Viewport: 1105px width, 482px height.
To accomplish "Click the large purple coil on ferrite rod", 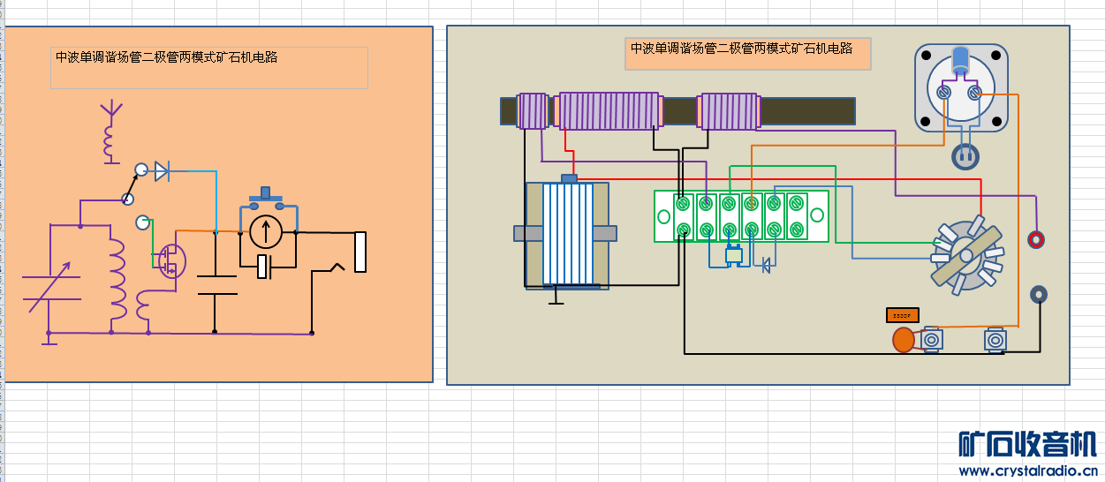I will coord(609,111).
